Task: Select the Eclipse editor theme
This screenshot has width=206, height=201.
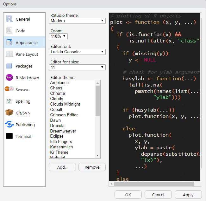Action: 72,136
